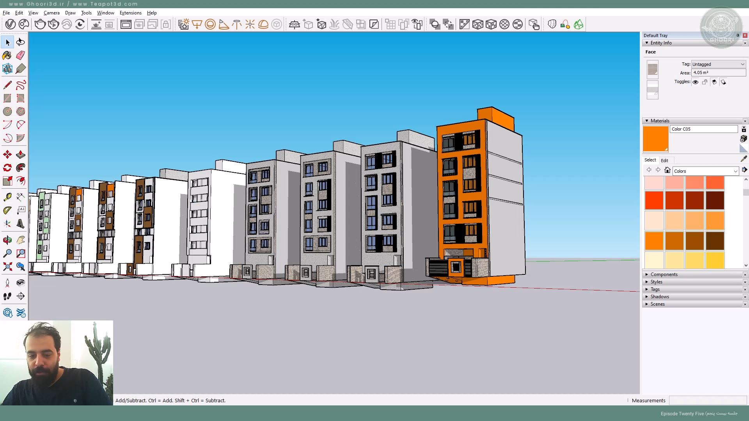
Task: Click the materials home button
Action: coord(667,170)
